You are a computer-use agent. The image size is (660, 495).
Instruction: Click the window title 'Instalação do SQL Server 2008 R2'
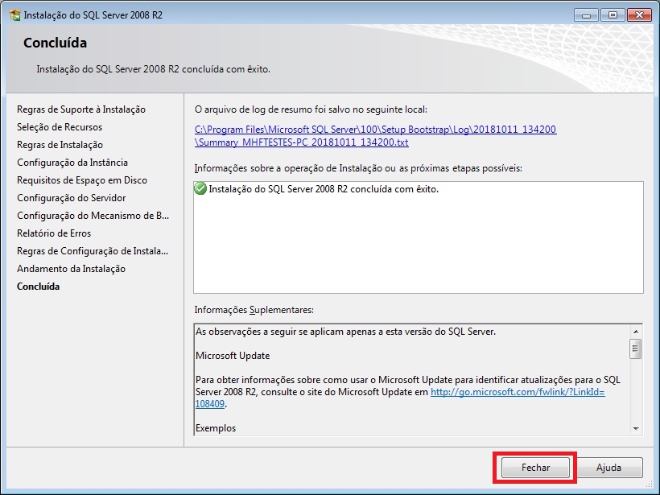93,15
